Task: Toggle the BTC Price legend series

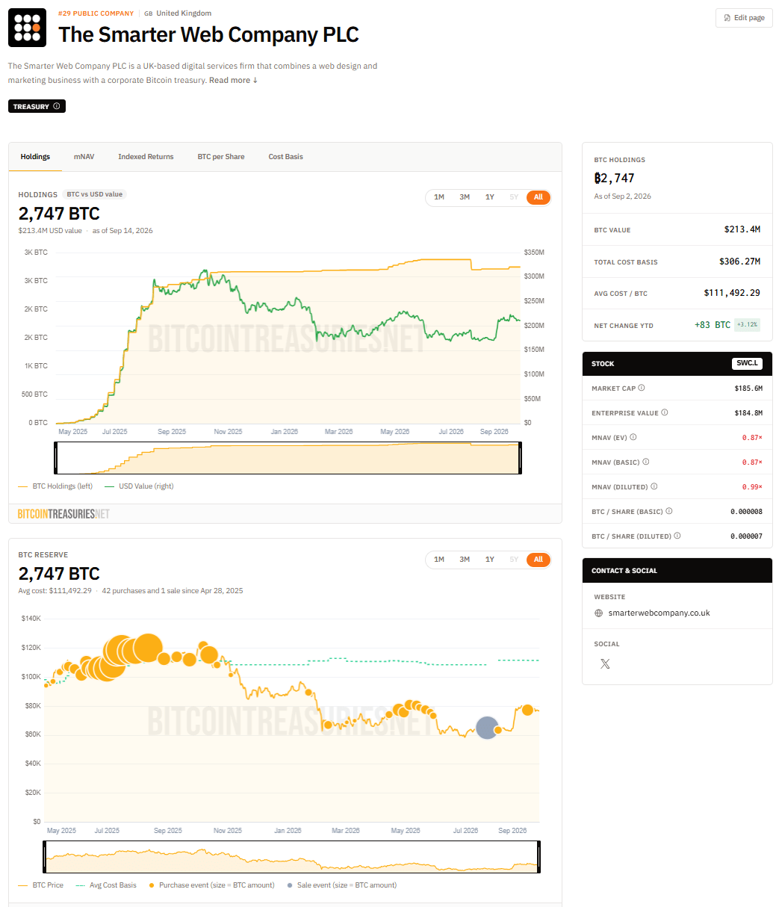Action: [x=40, y=885]
